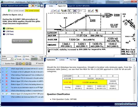Print the test using Print button

(x=26, y=56)
